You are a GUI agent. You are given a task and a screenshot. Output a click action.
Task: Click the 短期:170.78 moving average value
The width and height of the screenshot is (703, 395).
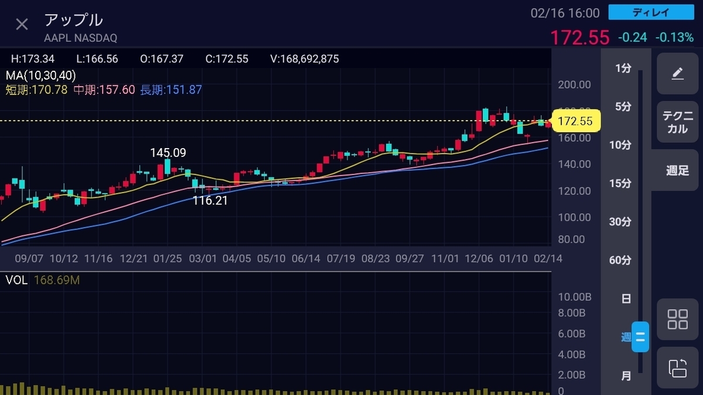pos(36,90)
